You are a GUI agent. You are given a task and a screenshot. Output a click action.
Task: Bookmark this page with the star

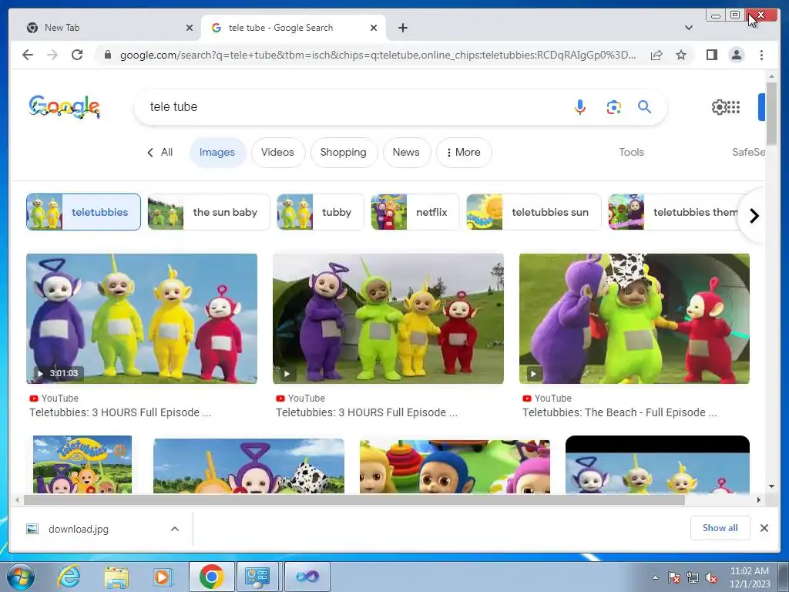[681, 55]
